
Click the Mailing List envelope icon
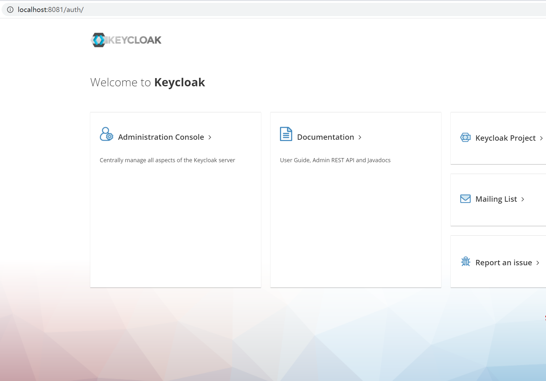[x=465, y=199]
